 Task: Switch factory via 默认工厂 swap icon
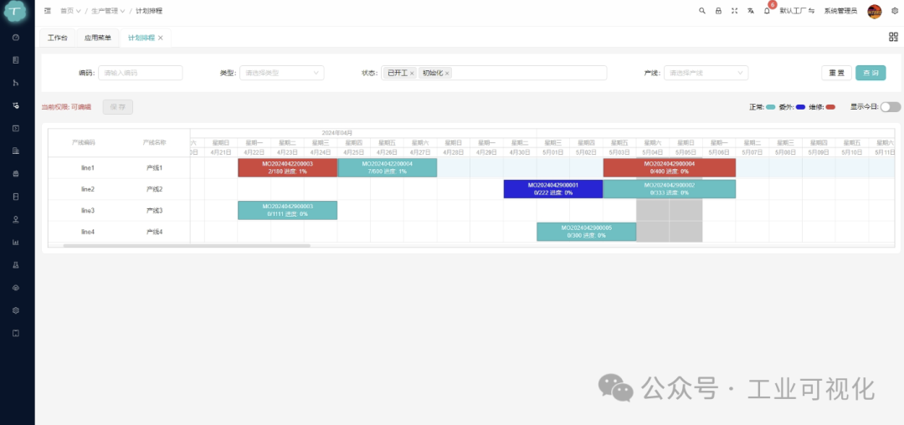[810, 11]
